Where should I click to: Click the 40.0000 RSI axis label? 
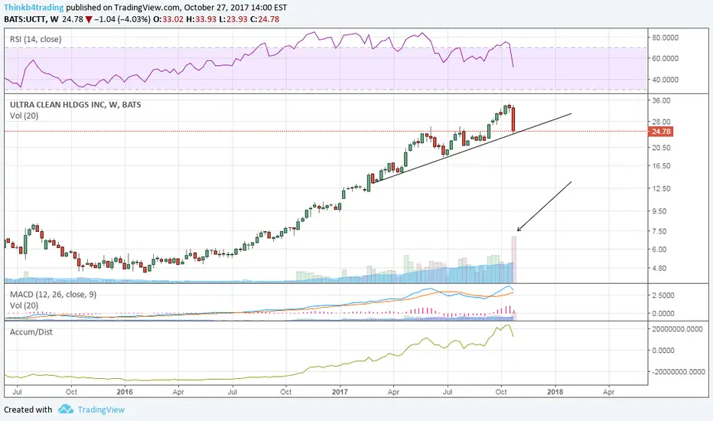click(x=666, y=80)
